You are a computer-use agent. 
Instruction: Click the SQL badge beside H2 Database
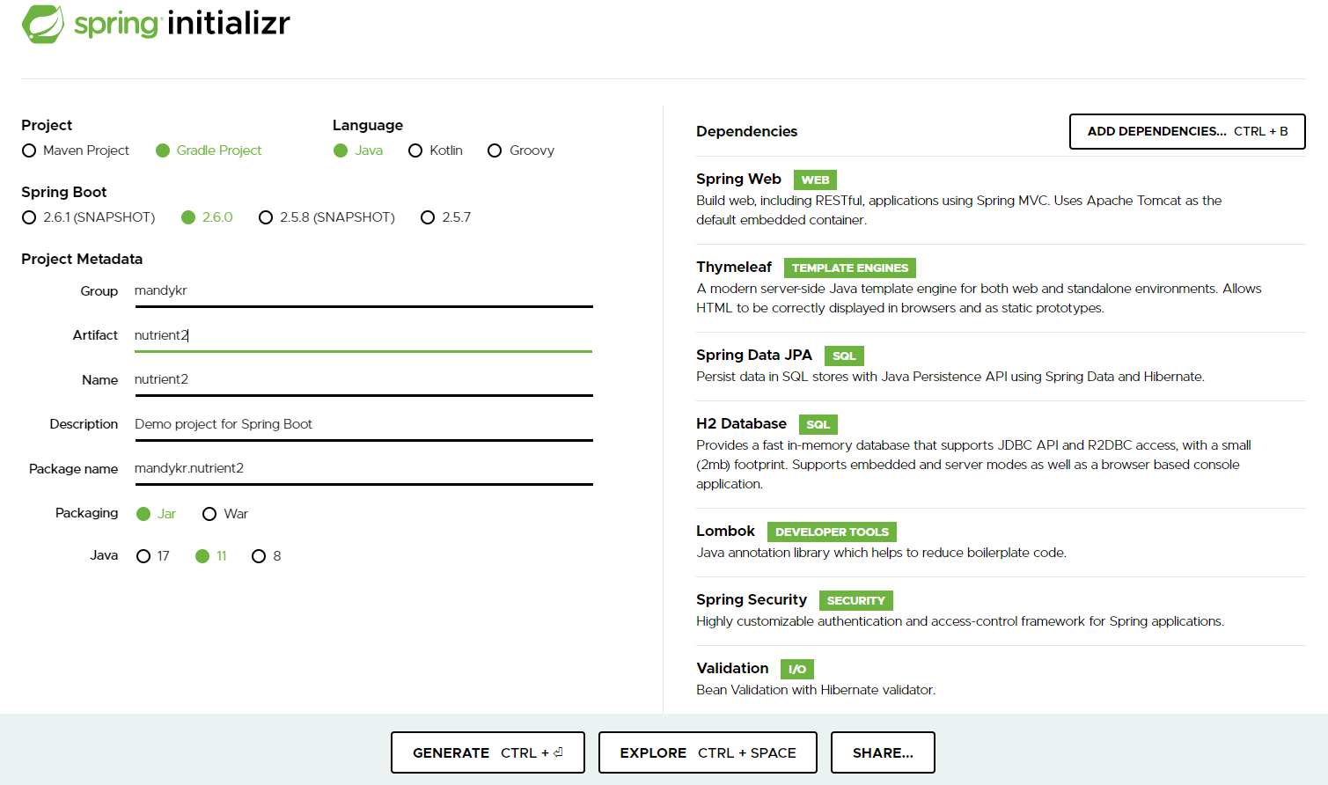[x=818, y=424]
